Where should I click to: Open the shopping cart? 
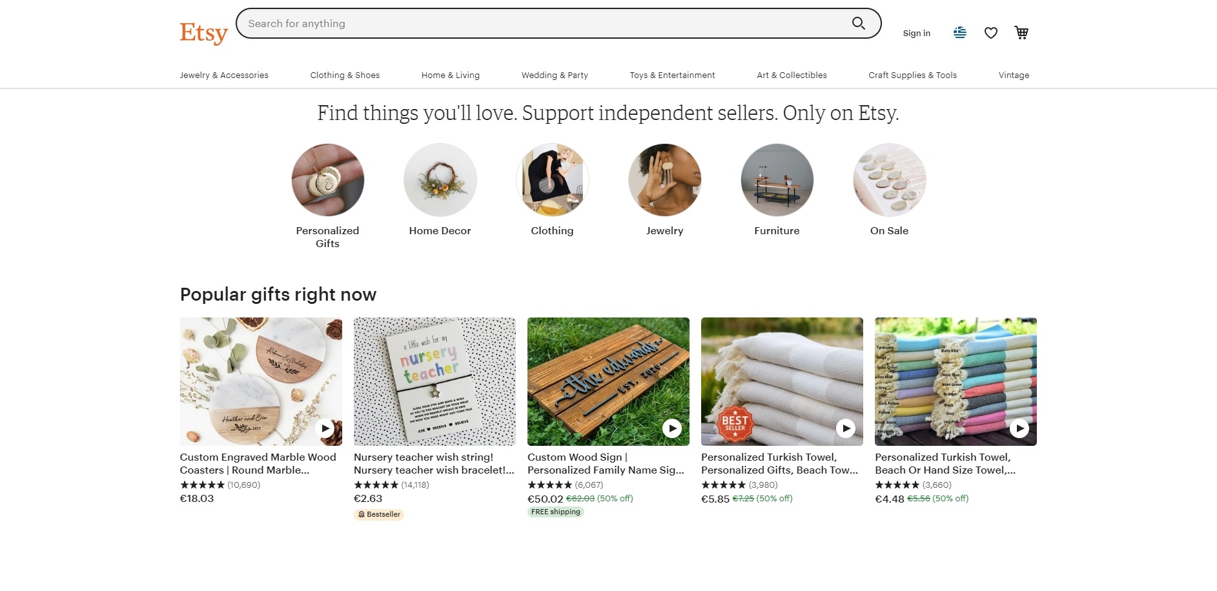click(1021, 33)
